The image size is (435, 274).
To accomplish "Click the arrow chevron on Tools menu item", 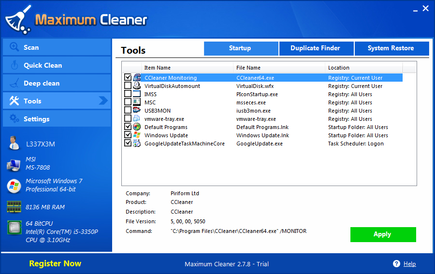I will (x=103, y=101).
